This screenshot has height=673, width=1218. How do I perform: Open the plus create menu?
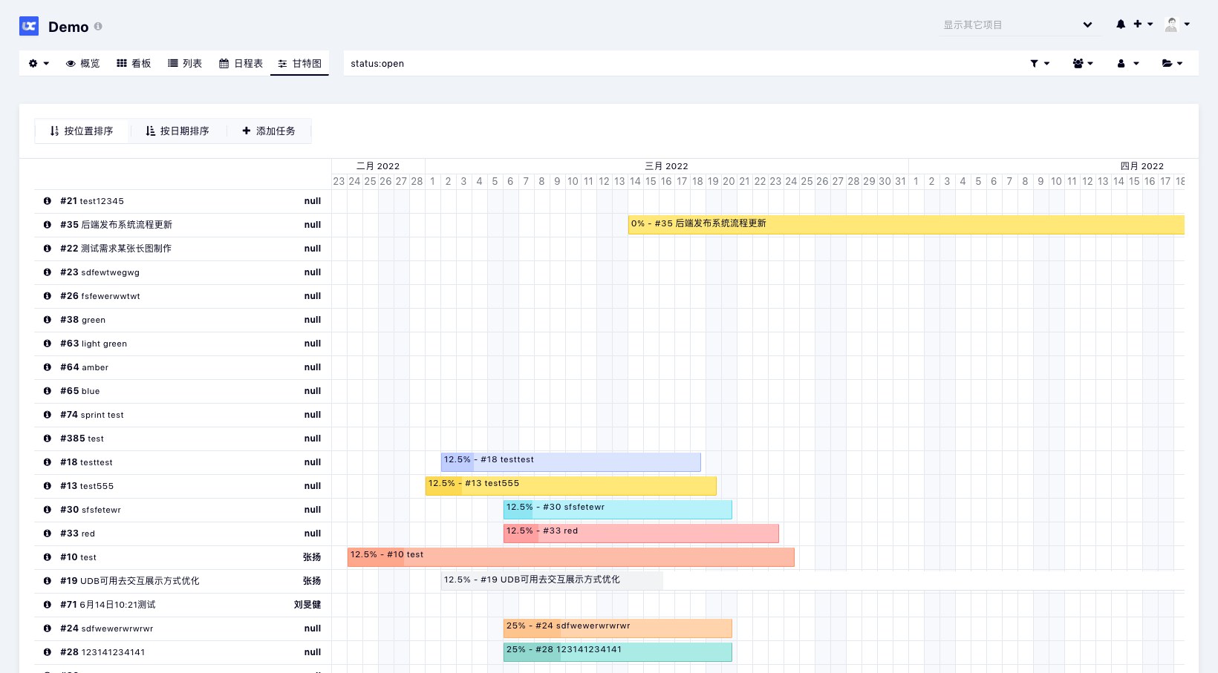[x=1143, y=24]
